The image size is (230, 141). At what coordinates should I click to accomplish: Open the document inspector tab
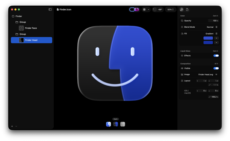pyautogui.click(x=187, y=9)
